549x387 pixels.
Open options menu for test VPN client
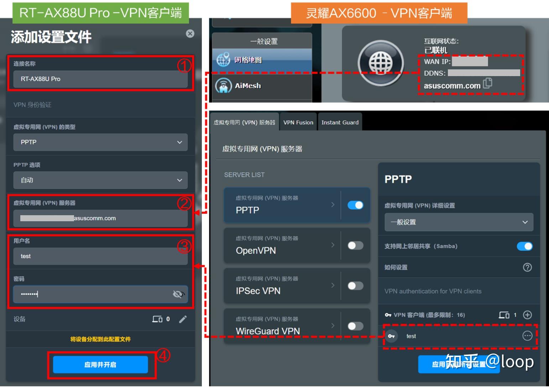[x=527, y=336]
